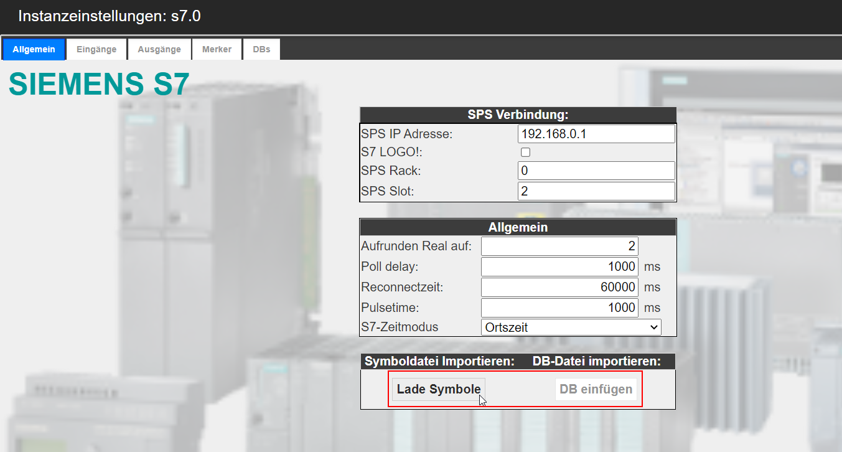Enable the S7 LOGO! checkbox
The width and height of the screenshot is (842, 452).
[525, 152]
